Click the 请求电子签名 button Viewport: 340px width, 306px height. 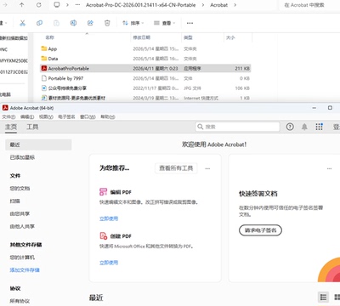(260, 230)
